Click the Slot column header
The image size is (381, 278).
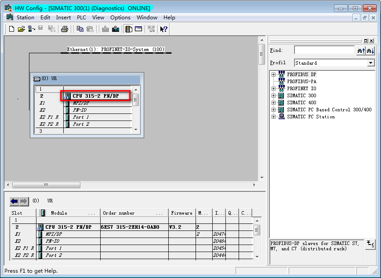(x=23, y=213)
